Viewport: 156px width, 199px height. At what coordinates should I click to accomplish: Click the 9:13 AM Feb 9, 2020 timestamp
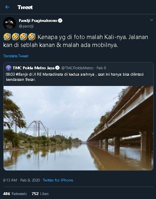(21, 180)
